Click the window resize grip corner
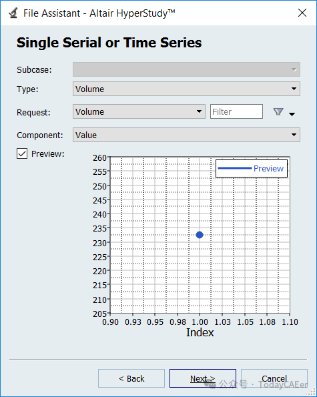 (312, 392)
